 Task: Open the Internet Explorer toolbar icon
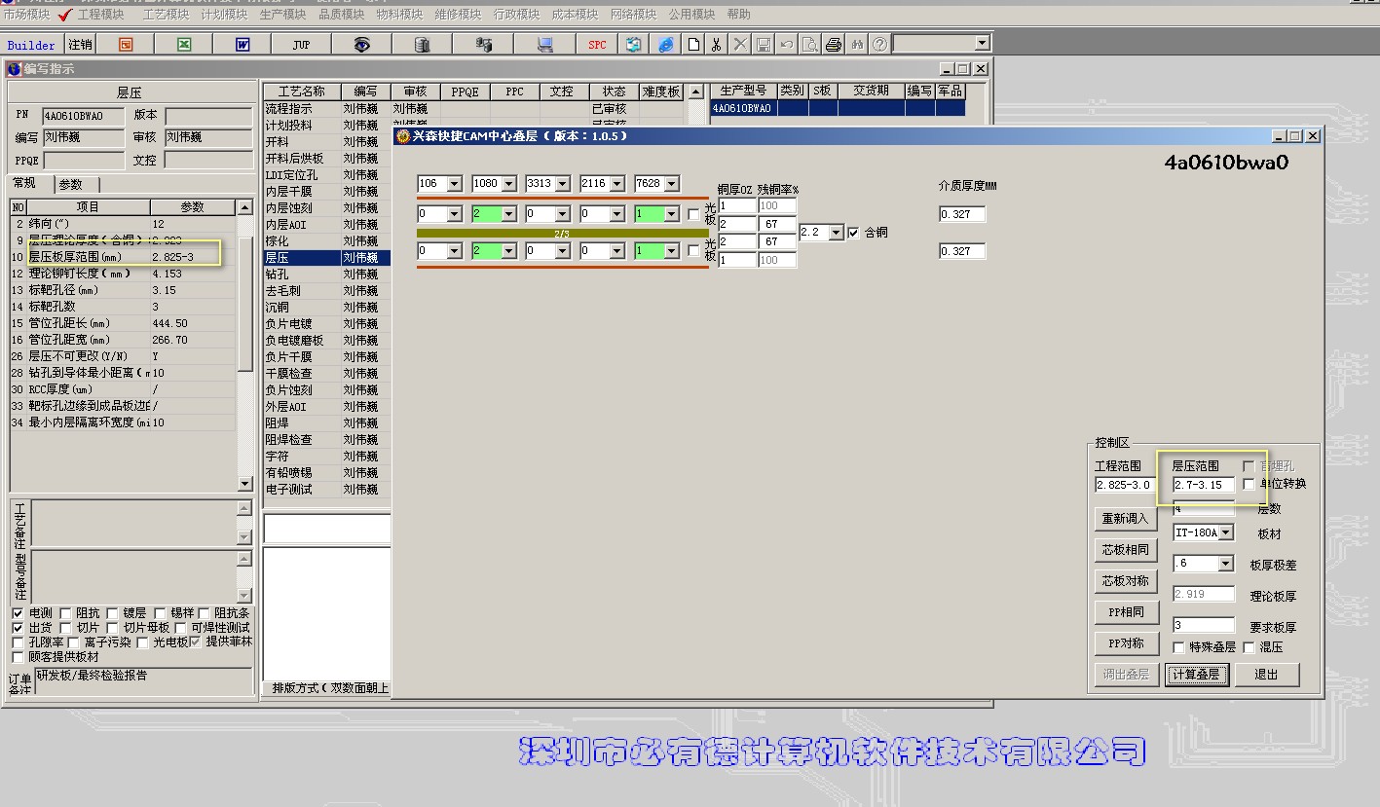point(665,45)
